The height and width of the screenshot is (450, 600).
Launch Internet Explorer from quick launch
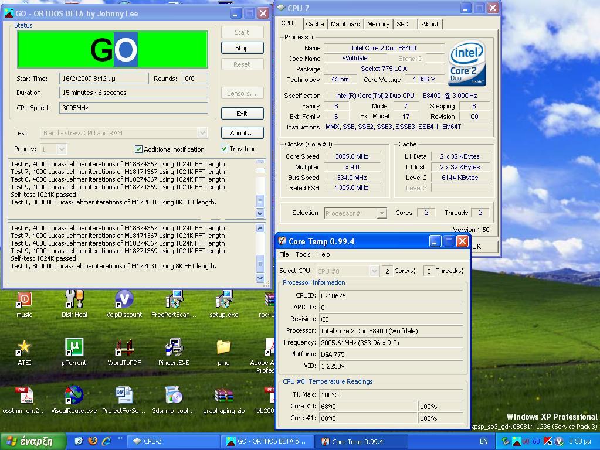point(106,441)
